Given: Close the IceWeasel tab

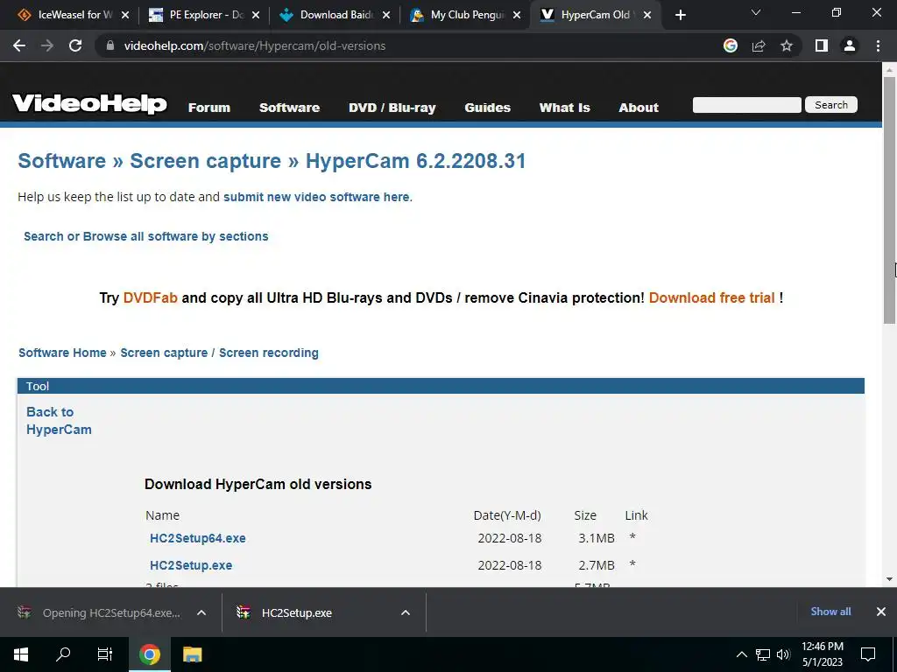Looking at the screenshot, I should coord(125,15).
